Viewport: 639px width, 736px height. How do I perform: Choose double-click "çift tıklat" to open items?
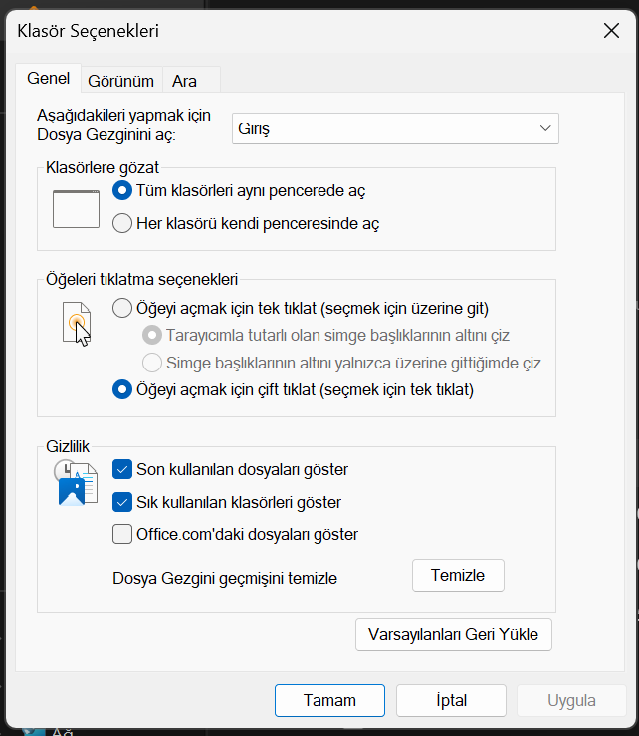coord(123,389)
